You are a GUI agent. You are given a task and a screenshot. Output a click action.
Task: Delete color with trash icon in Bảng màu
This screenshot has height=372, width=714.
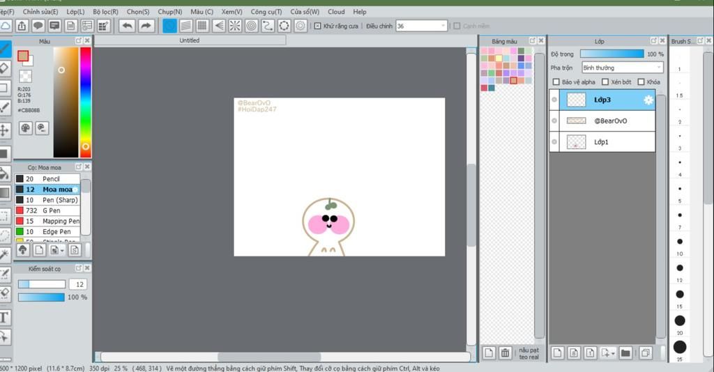505,352
